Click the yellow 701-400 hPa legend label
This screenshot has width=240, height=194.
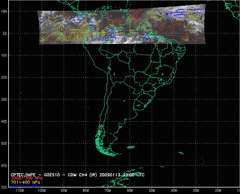click(25, 182)
